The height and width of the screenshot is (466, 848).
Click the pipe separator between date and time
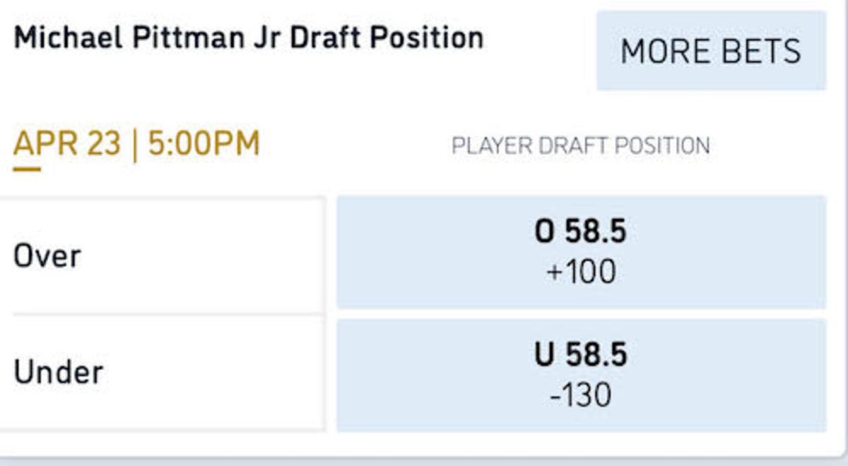(135, 144)
